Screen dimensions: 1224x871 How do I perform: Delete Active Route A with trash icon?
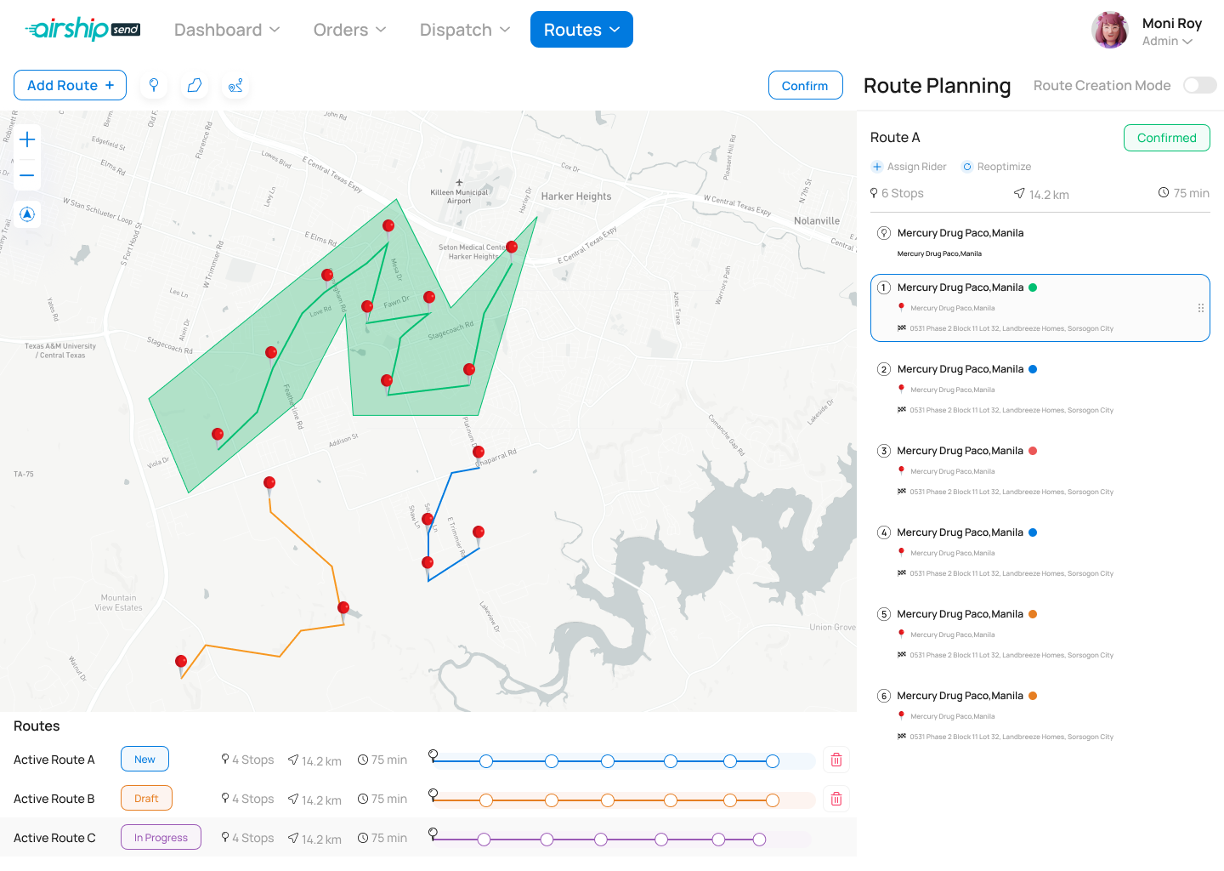pos(836,760)
